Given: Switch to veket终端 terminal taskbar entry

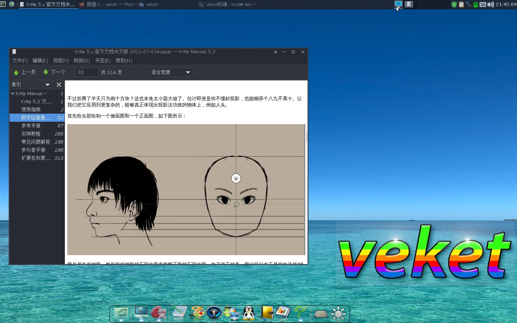Looking at the screenshot, I should click(228, 4).
